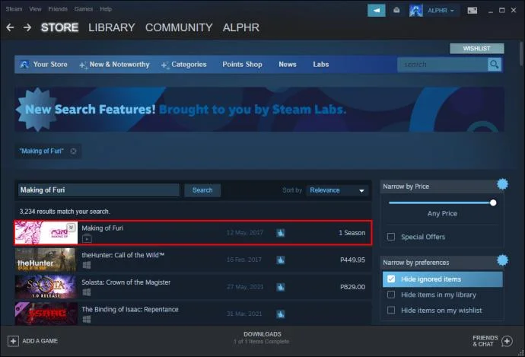Click ADD A GAME label

point(40,341)
